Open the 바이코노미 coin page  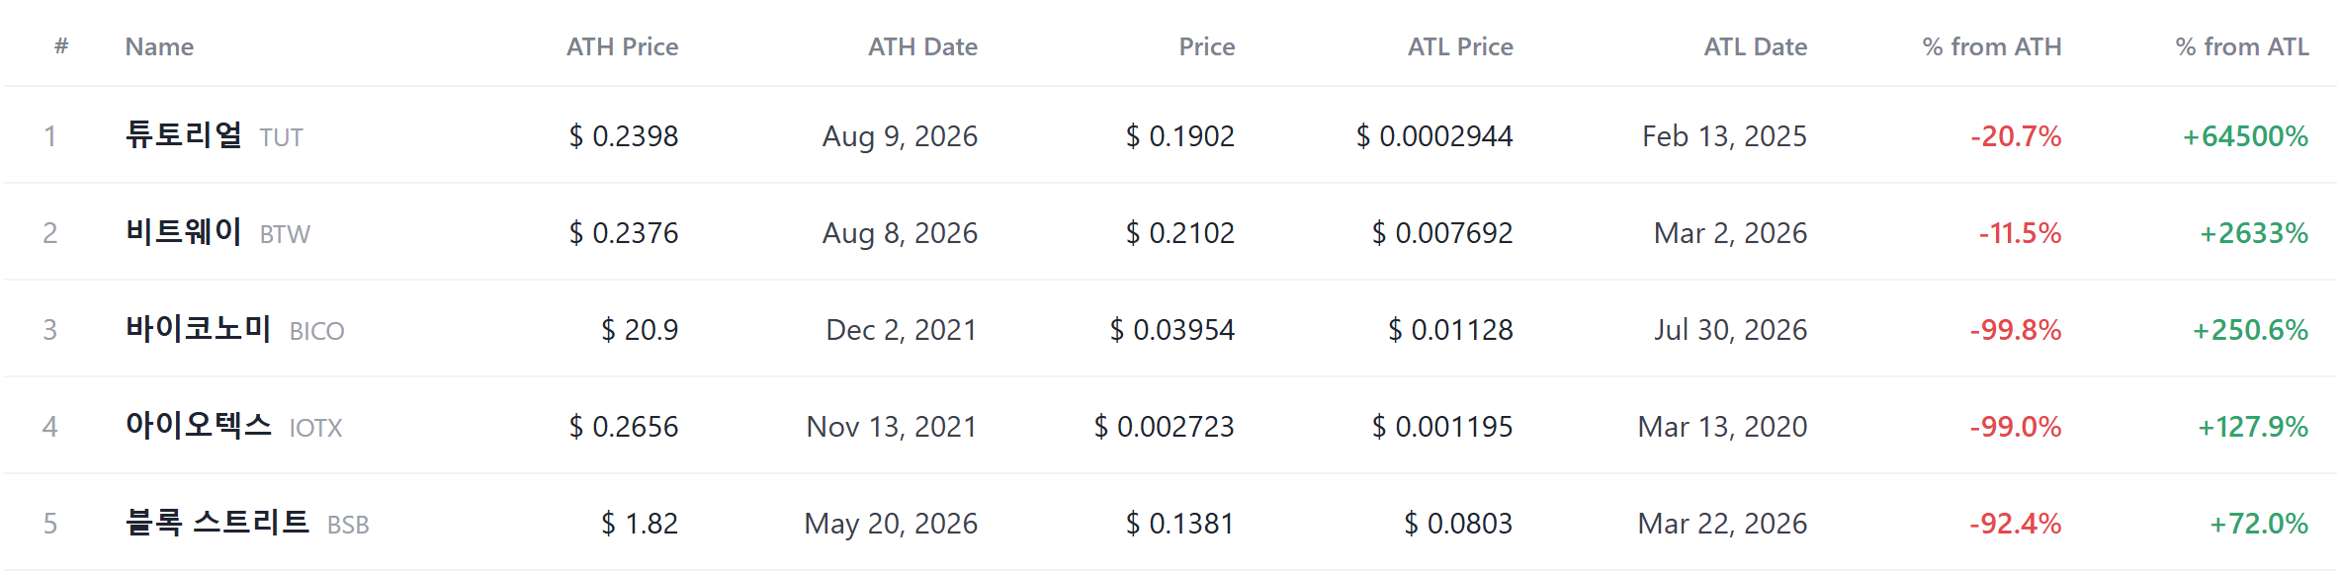point(199,328)
